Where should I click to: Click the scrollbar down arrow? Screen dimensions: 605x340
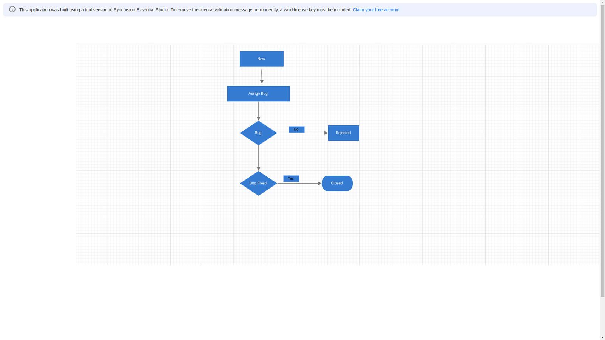pyautogui.click(x=602, y=337)
